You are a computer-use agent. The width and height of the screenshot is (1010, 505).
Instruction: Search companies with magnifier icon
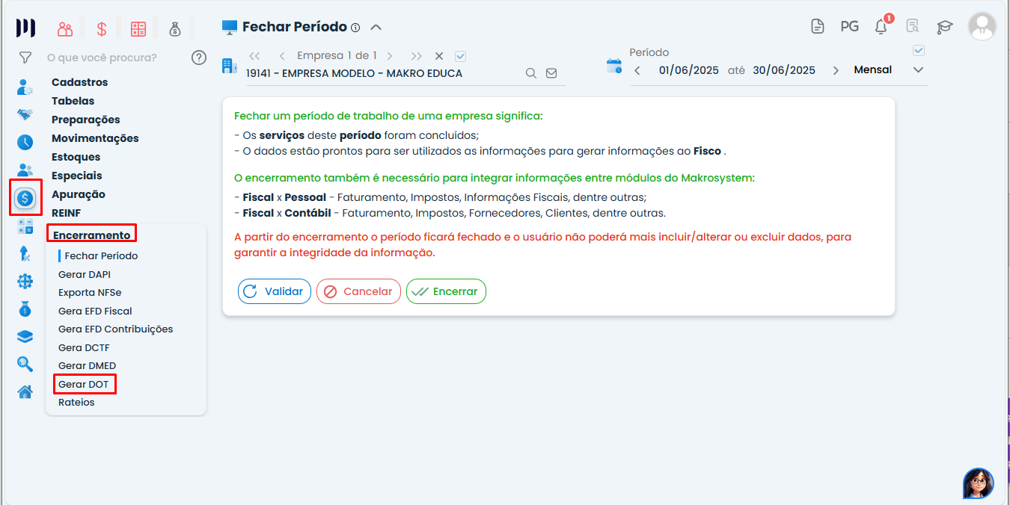click(x=531, y=73)
